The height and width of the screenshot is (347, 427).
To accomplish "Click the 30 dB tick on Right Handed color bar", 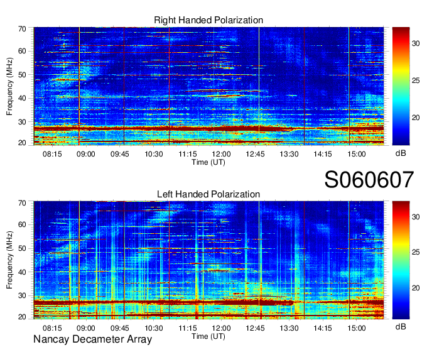I will [416, 43].
